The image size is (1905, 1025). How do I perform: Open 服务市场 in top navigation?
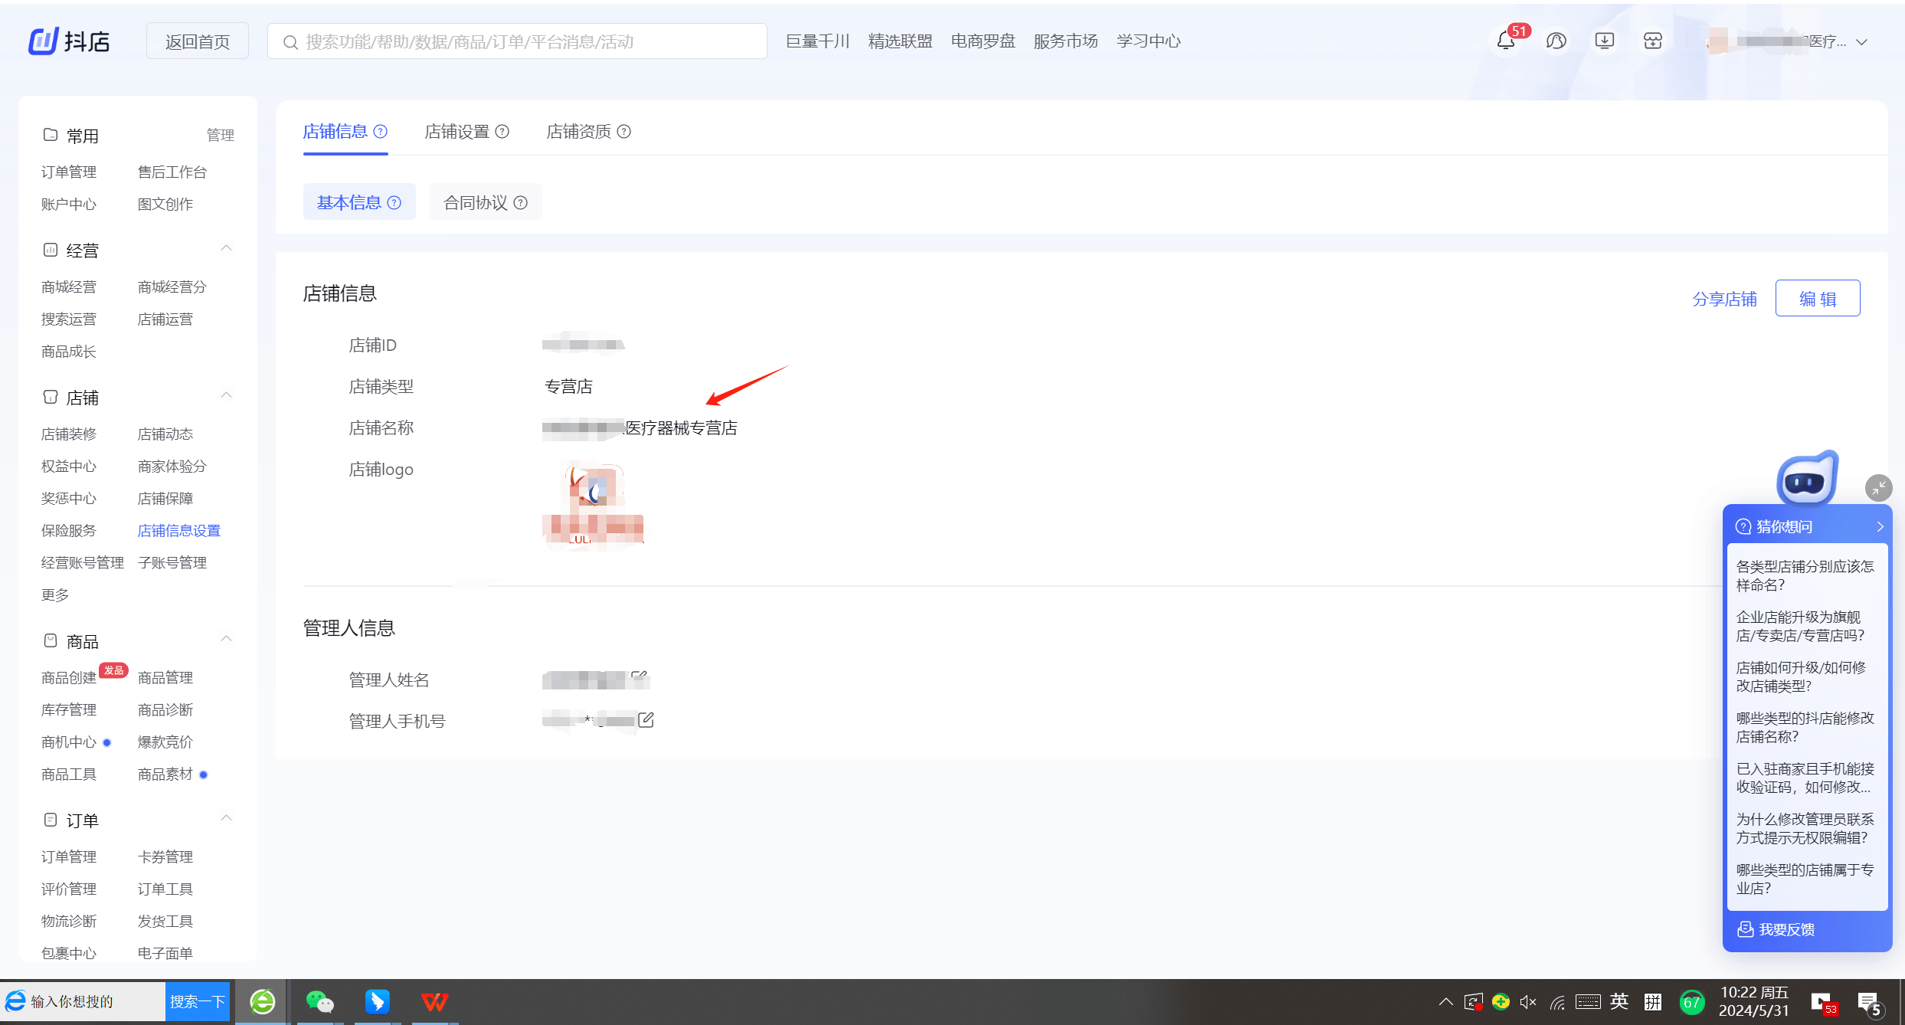[x=1065, y=41]
